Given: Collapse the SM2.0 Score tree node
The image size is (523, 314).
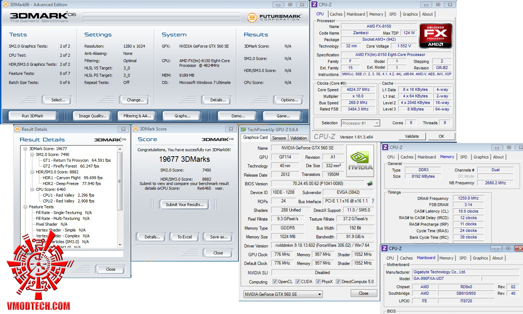Looking at the screenshot, I should click(32, 154).
